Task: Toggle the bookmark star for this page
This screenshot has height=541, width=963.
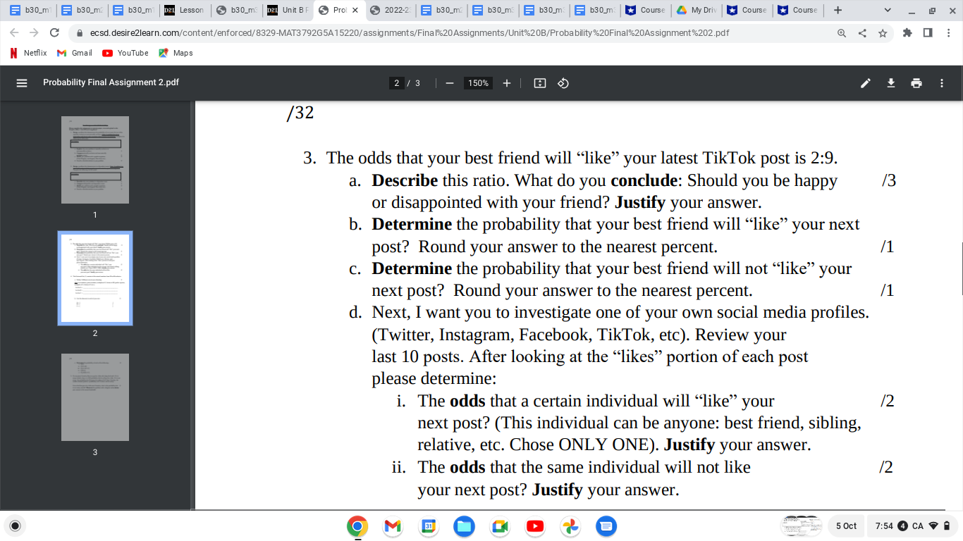Action: tap(882, 32)
